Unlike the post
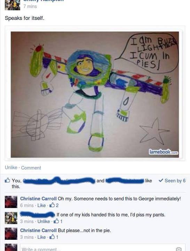This screenshot has width=190, height=251. point(11,167)
